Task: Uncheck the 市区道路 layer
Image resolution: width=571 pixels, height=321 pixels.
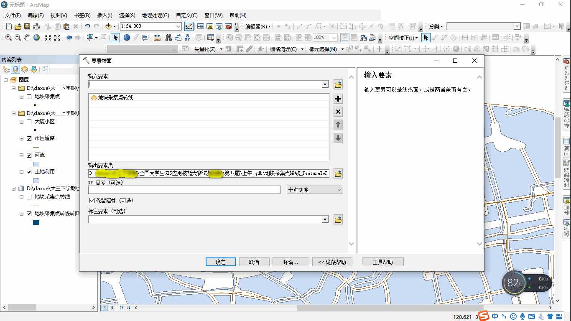Action: point(29,138)
